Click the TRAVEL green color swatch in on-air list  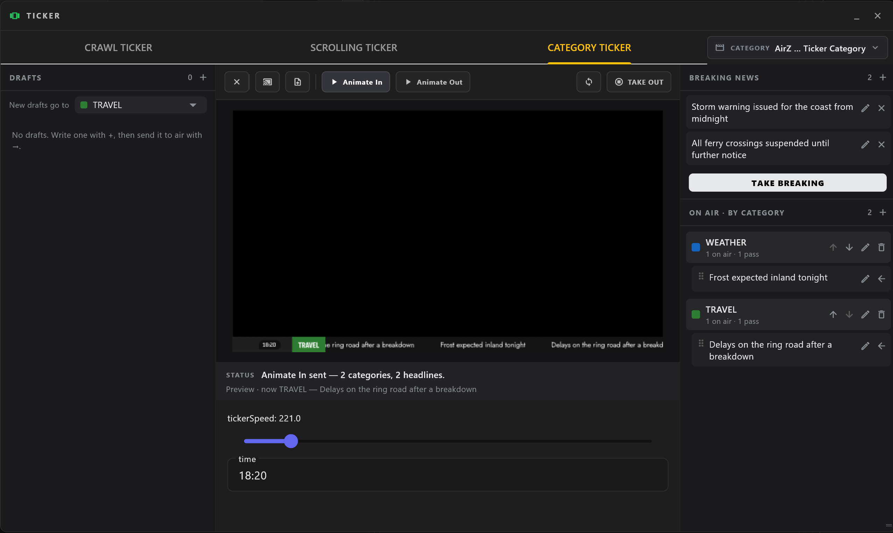696,315
